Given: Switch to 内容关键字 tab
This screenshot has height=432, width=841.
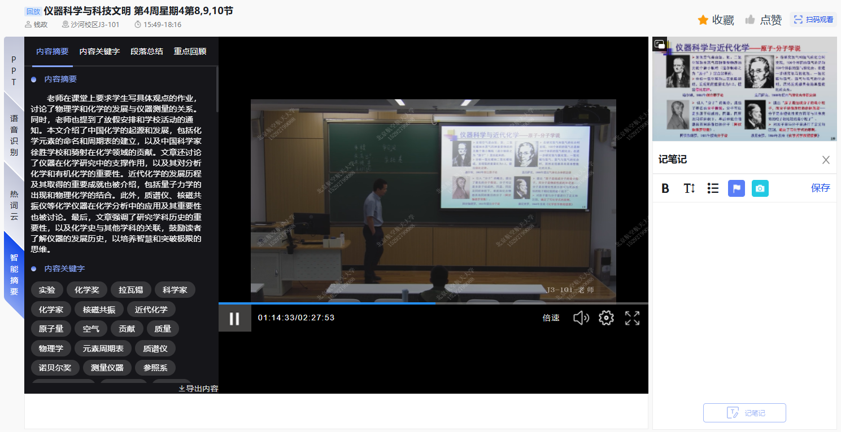Looking at the screenshot, I should tap(99, 51).
